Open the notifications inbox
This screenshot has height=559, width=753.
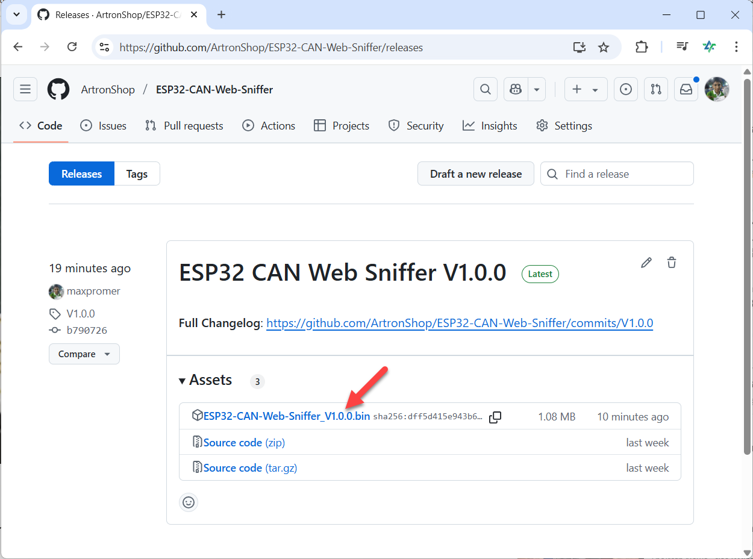point(686,89)
